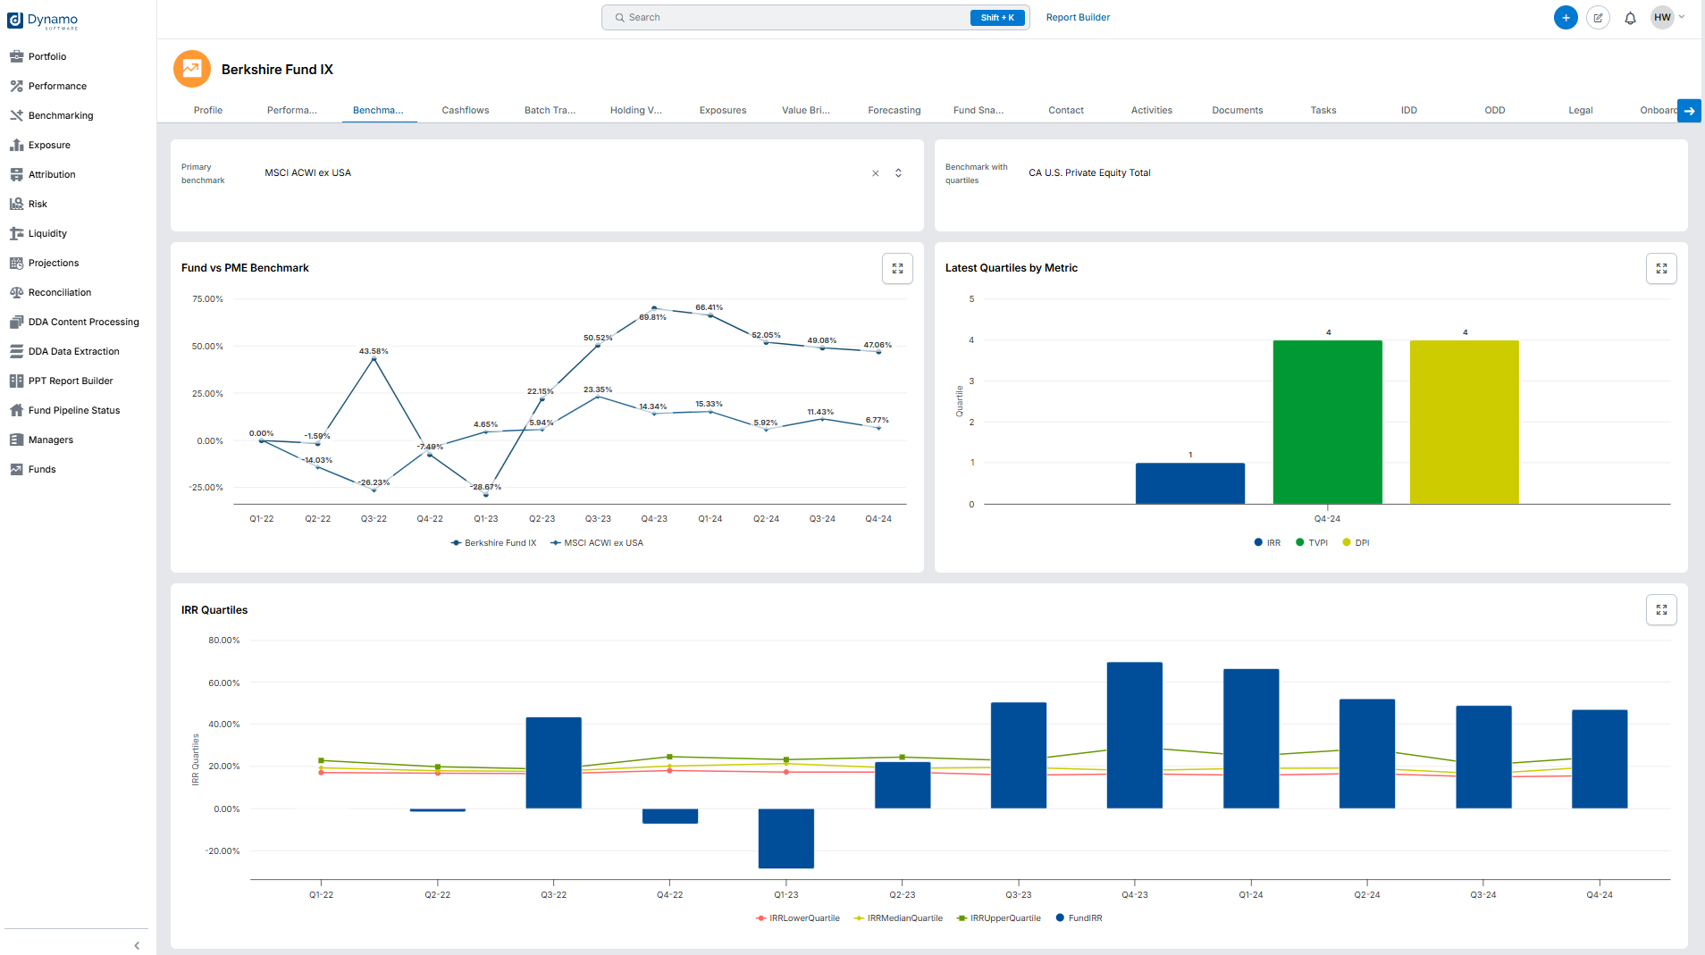Toggle IRR series in quartiles legend
1705x955 pixels.
[1267, 543]
